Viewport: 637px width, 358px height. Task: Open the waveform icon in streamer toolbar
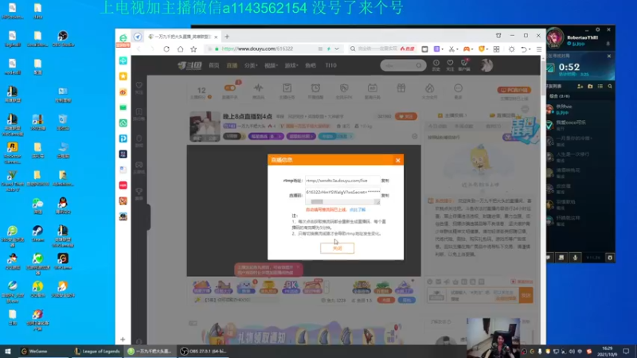pyautogui.click(x=258, y=91)
